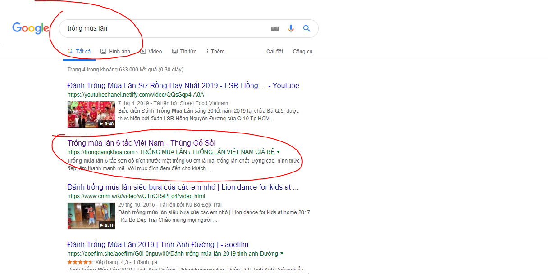The image size is (548, 274).
Task: Expand aoefilm.site result dropdown arrow
Action: [x=282, y=253]
